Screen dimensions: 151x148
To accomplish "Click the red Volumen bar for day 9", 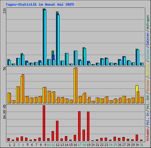I will click(44, 123).
